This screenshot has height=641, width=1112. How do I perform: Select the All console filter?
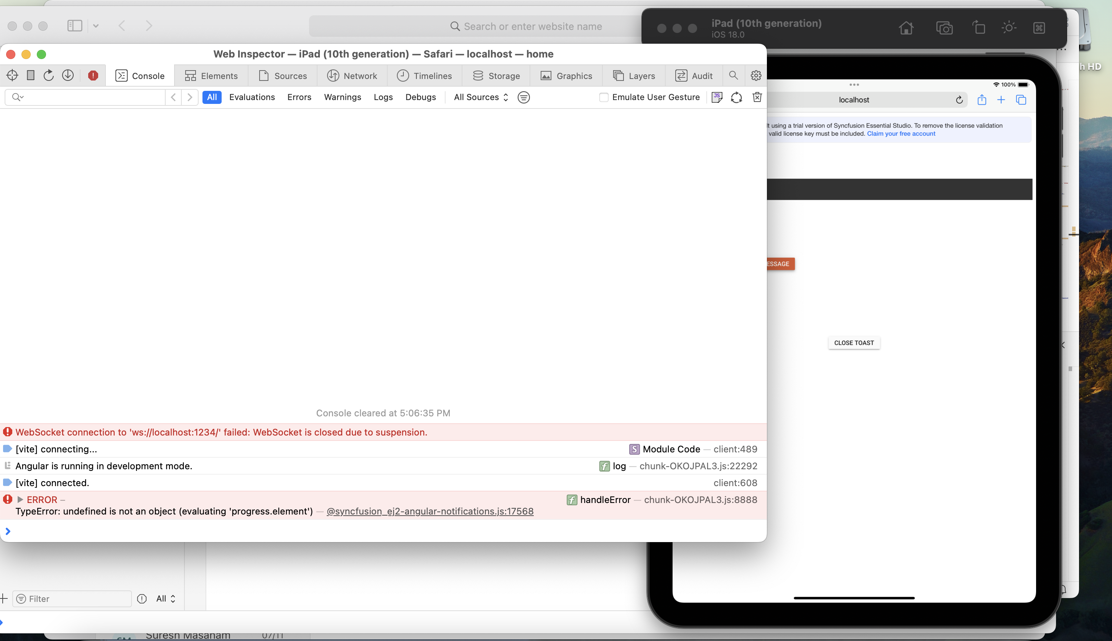click(x=212, y=97)
